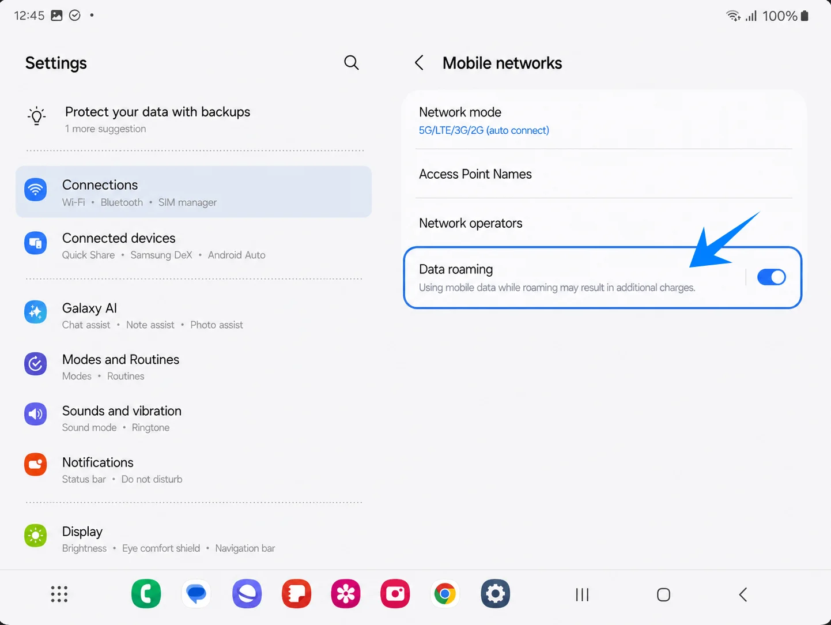Tap the lightbulb suggestion icon

[x=37, y=116]
